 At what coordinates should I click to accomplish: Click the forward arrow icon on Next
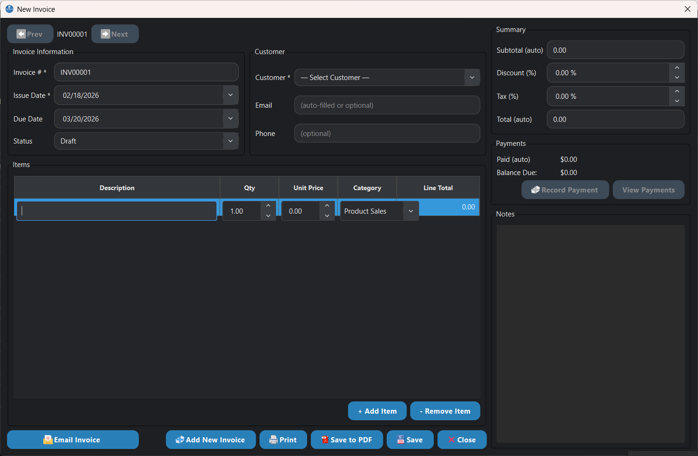(x=105, y=33)
